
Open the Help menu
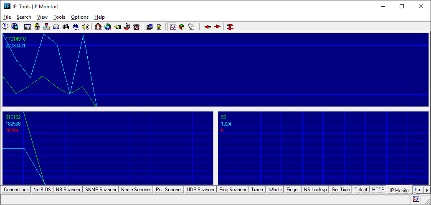pyautogui.click(x=99, y=17)
